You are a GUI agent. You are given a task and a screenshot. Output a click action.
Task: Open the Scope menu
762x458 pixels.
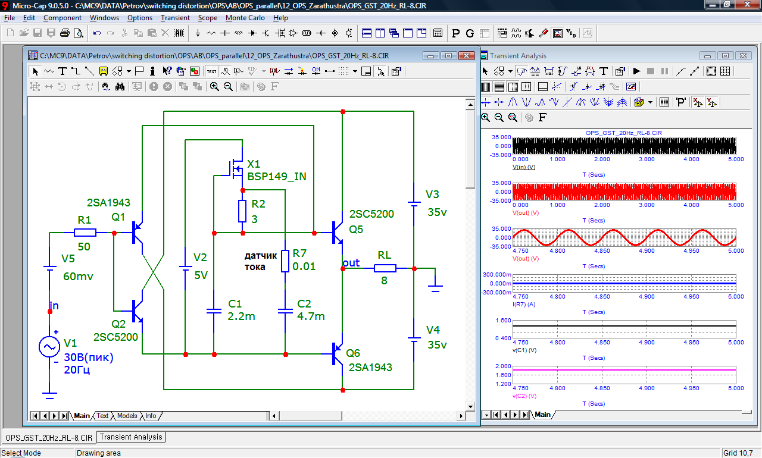coord(207,18)
